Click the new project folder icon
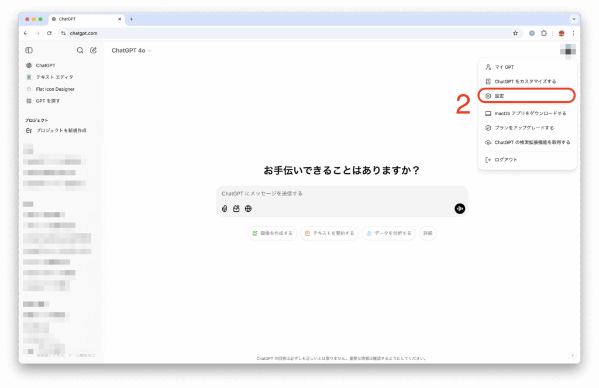The height and width of the screenshot is (388, 599). (x=29, y=131)
